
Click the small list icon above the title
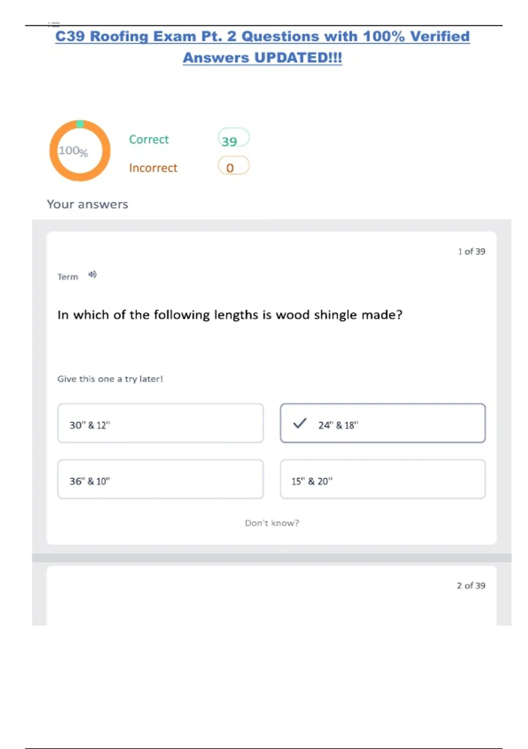[54, 24]
